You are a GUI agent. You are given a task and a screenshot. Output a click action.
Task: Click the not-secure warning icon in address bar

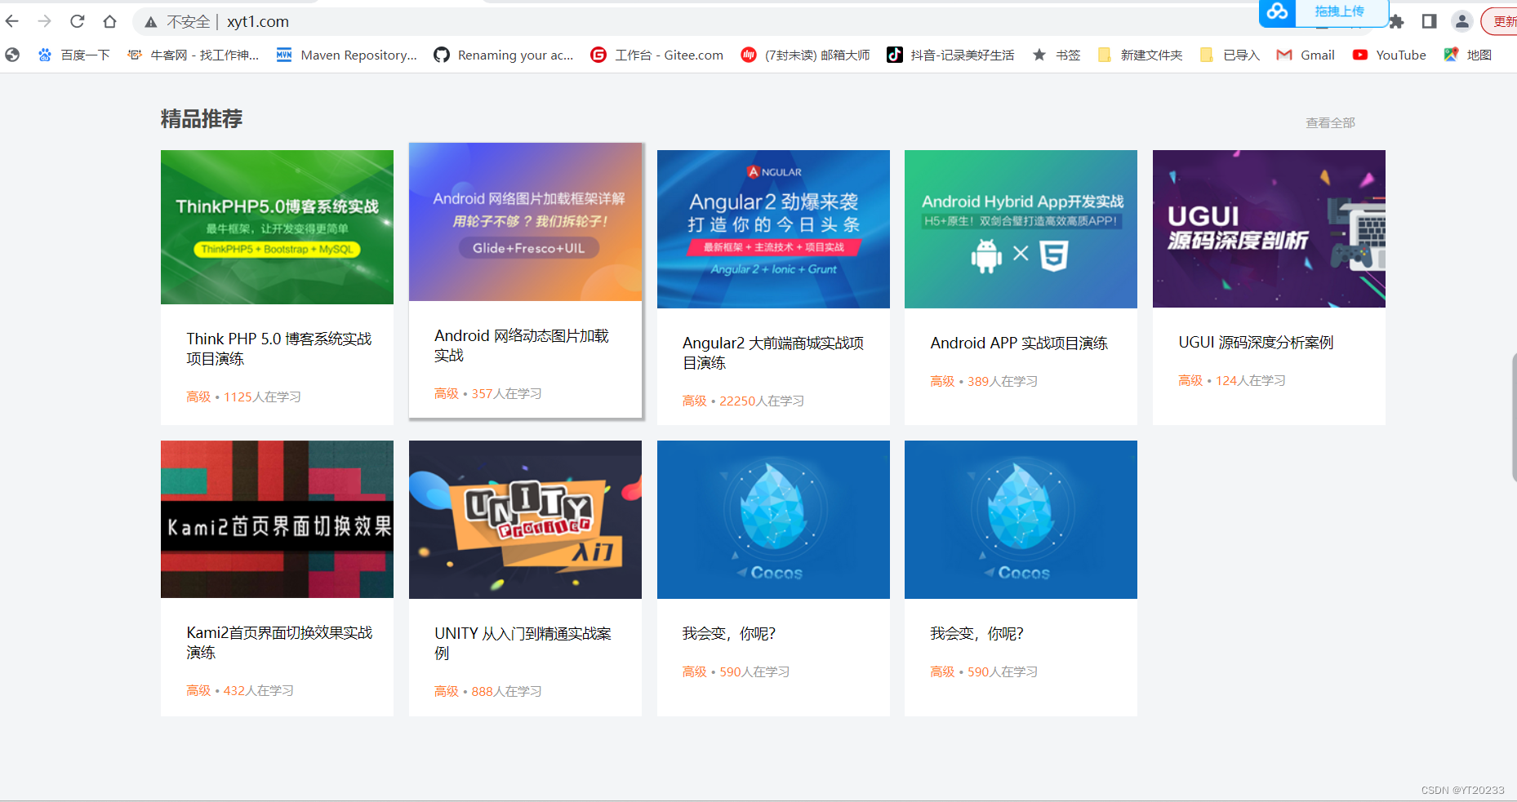[151, 22]
